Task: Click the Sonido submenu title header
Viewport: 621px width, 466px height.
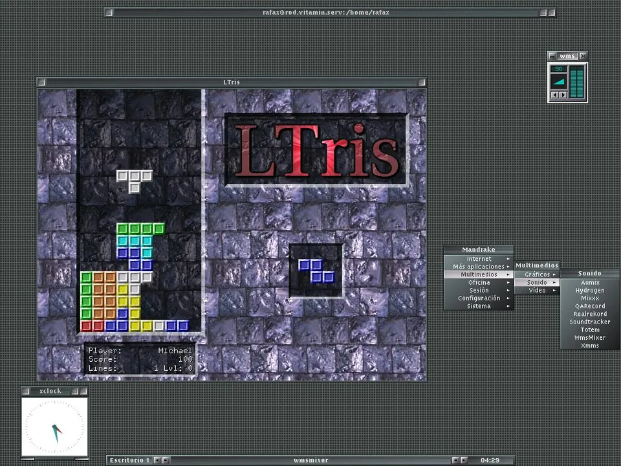Action: [590, 273]
